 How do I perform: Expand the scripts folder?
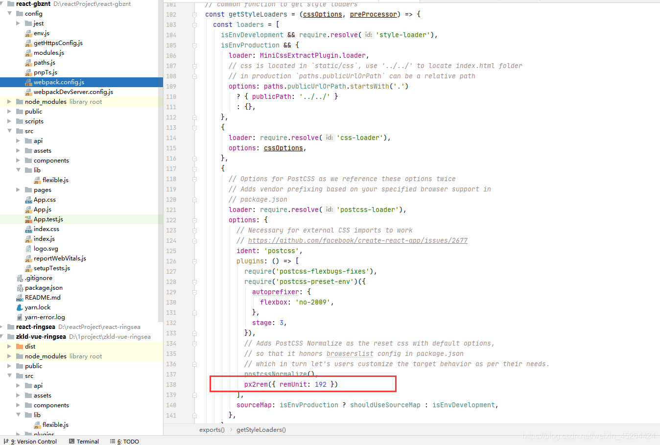[9, 121]
